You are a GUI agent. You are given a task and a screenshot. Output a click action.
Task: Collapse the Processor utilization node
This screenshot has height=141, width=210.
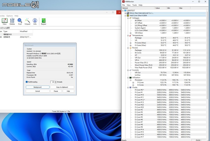pos(131,80)
